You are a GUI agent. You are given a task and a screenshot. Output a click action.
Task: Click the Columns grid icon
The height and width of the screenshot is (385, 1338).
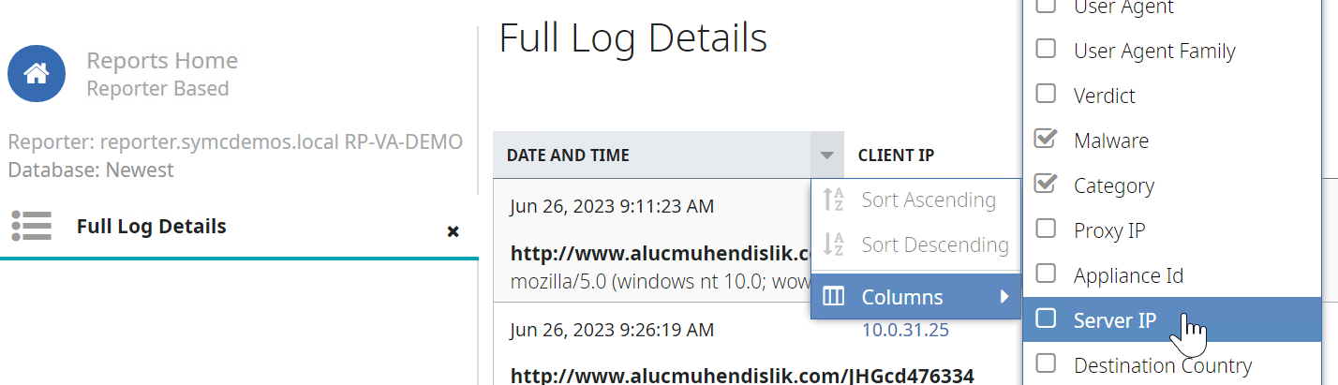832,297
